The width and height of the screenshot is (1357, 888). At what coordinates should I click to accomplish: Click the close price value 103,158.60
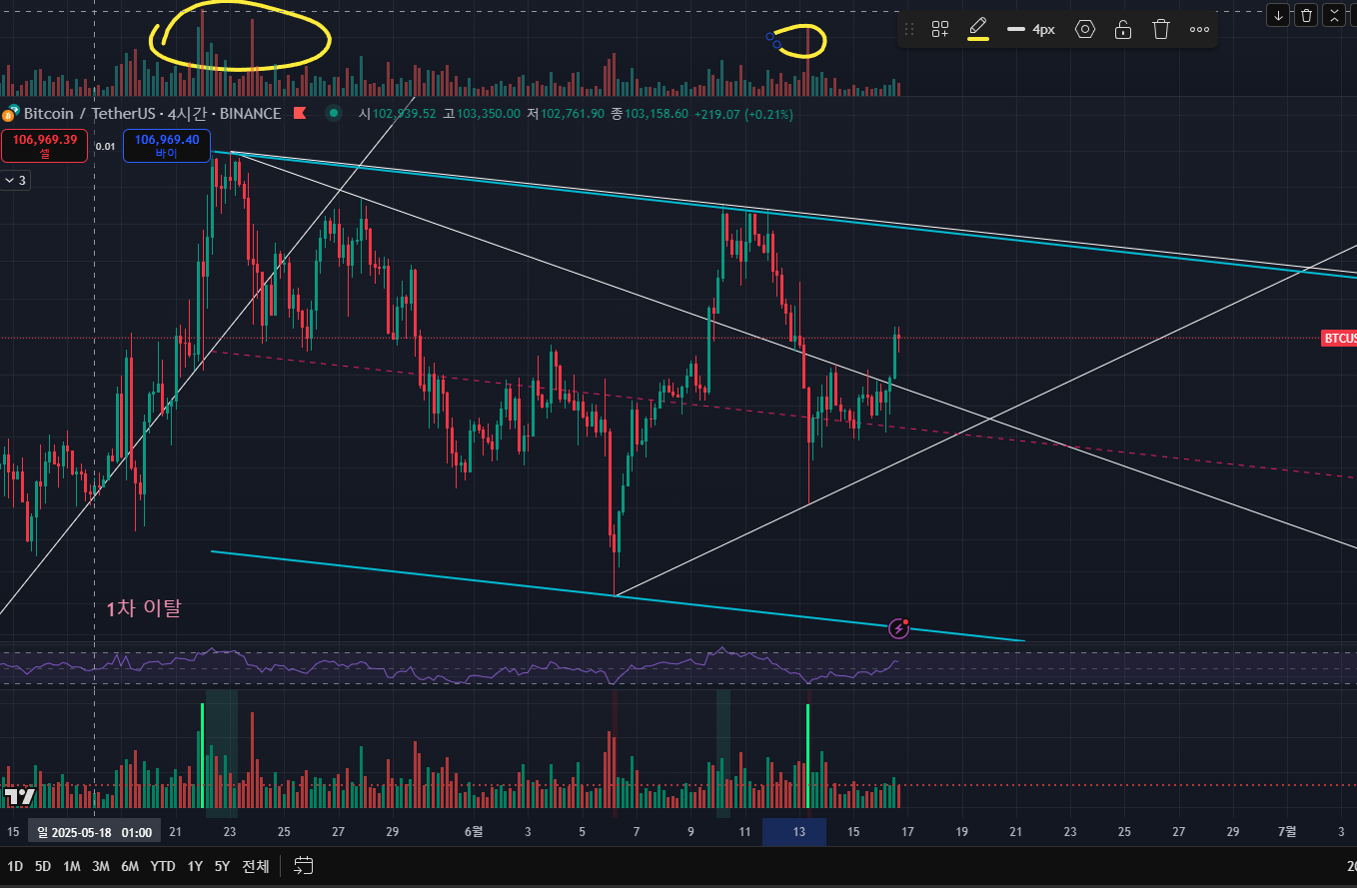656,114
